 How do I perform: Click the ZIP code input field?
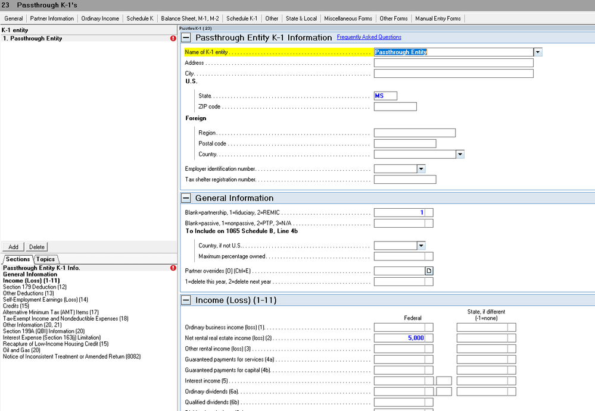395,107
